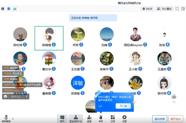Open the chat (聊天) panel
Screen dimensions: 186x123
[x=62, y=119]
